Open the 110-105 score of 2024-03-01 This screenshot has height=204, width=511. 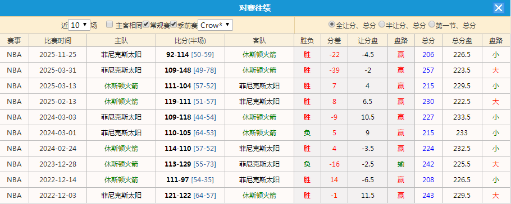tap(179, 132)
